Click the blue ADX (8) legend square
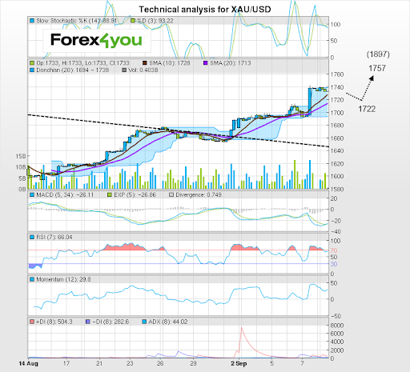 point(144,322)
